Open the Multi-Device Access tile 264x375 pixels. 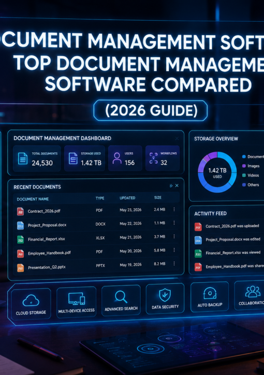[77, 302]
